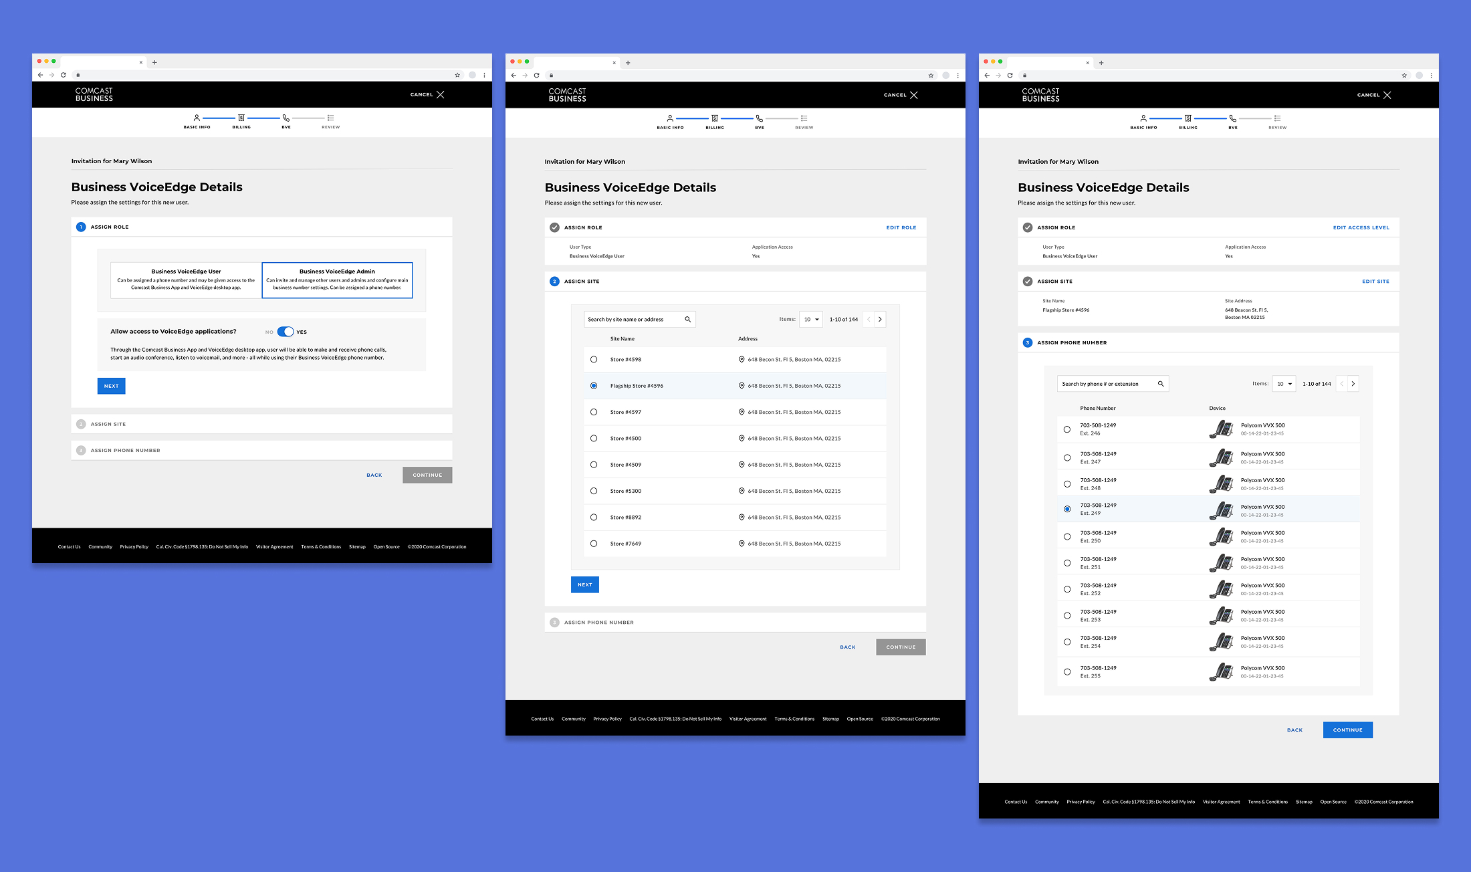Expand Assign Phone Number section in left window
This screenshot has width=1471, height=872.
coord(261,450)
